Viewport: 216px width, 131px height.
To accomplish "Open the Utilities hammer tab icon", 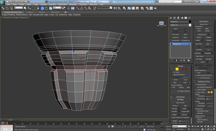I will point(190,18).
